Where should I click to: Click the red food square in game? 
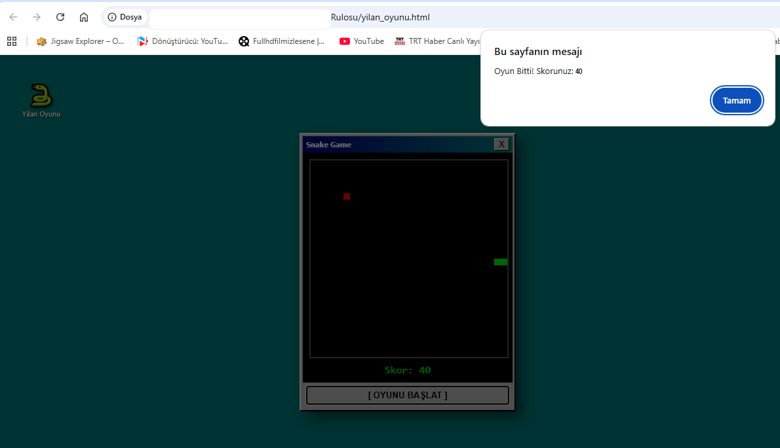347,196
